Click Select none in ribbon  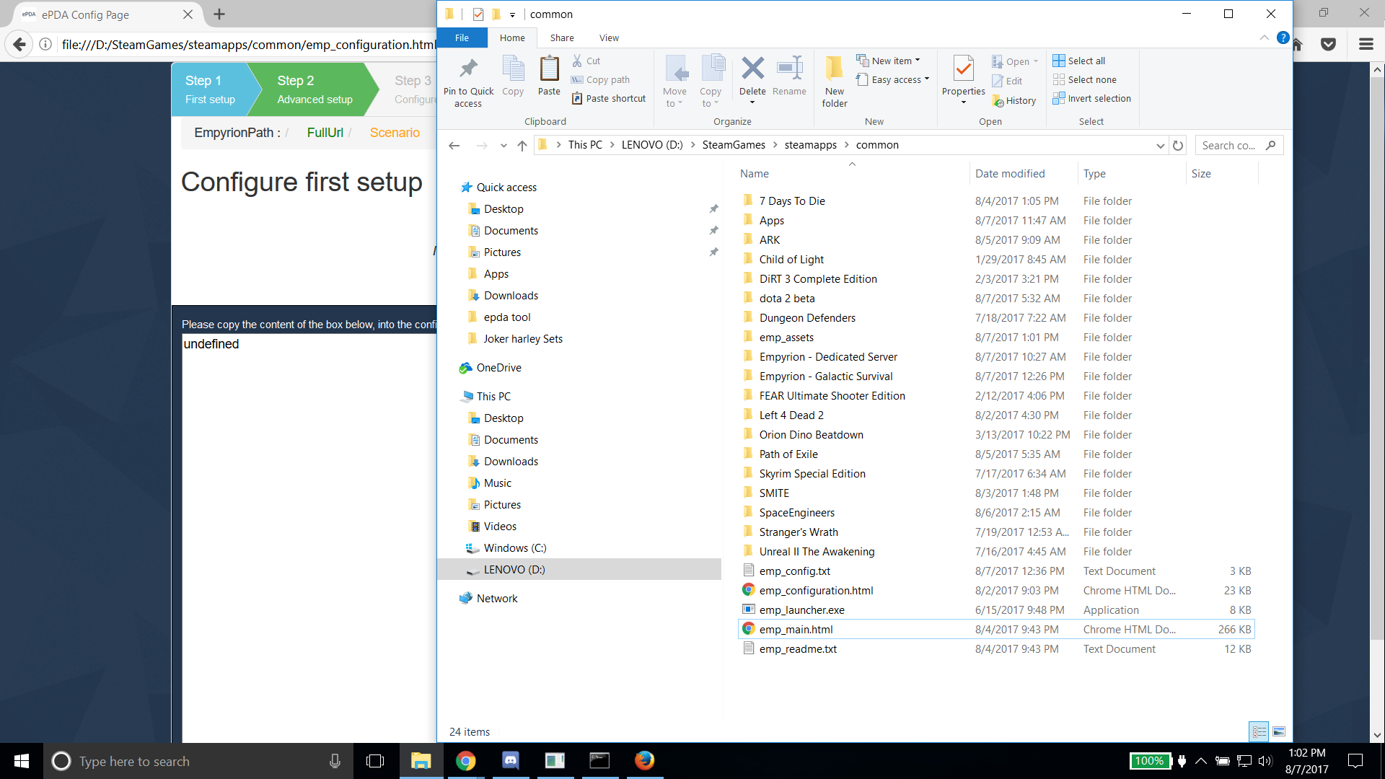coord(1084,79)
